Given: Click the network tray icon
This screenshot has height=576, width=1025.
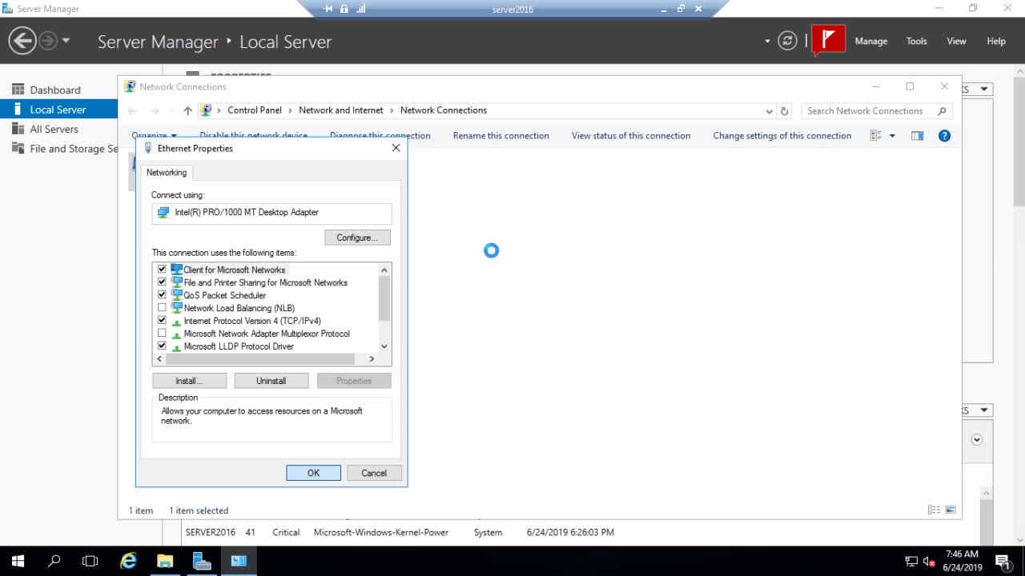Looking at the screenshot, I should click(911, 561).
